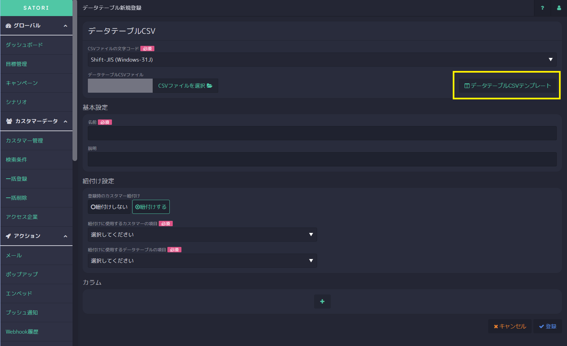Image resolution: width=567 pixels, height=346 pixels.
Task: Select 一括削除 in sidebar
Action: coord(36,198)
